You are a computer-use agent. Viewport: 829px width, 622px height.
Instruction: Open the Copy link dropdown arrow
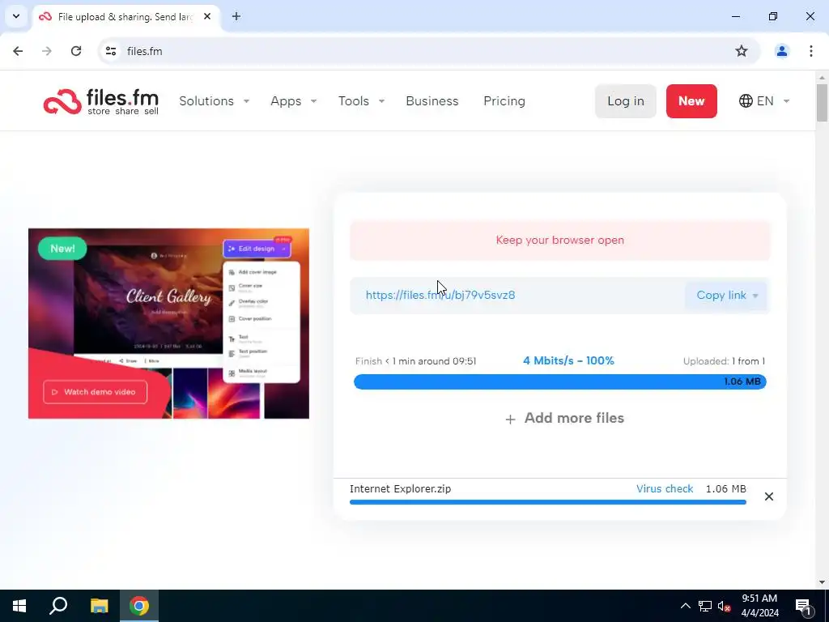[x=755, y=296]
